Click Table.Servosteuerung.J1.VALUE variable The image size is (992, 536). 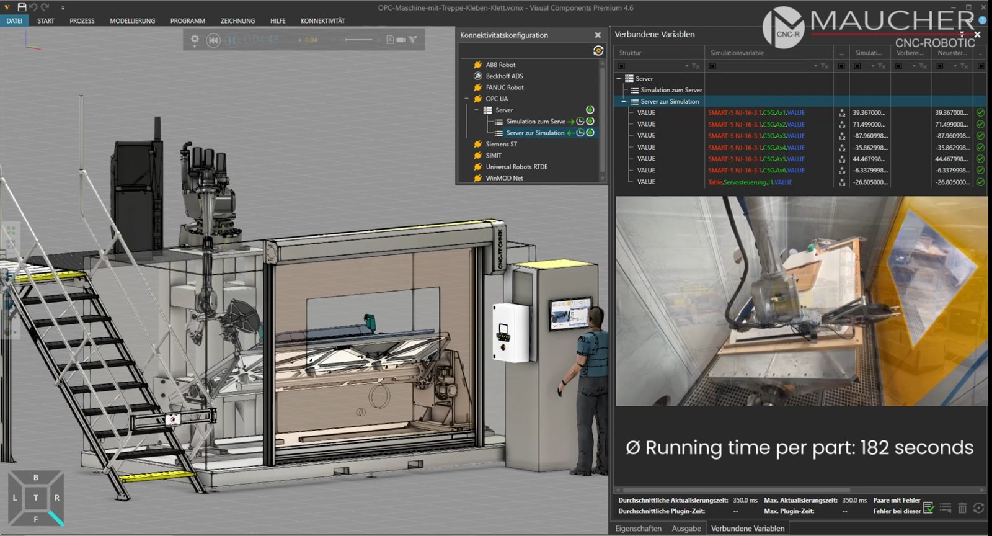[x=750, y=182]
